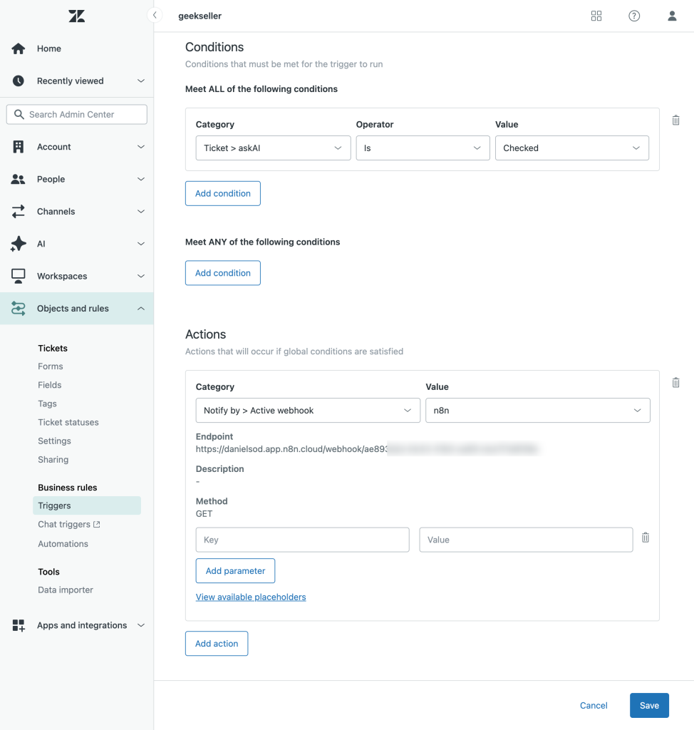Open the user profile icon
The image size is (694, 730).
click(x=672, y=16)
